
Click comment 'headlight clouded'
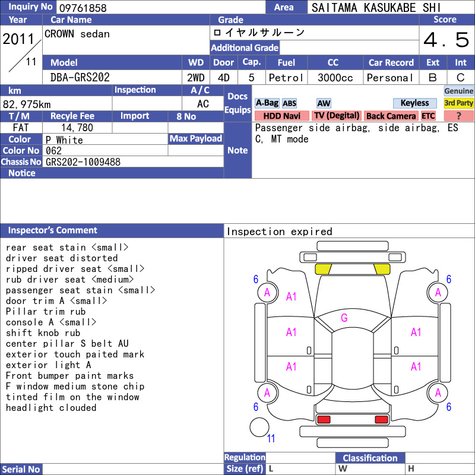tap(51, 408)
